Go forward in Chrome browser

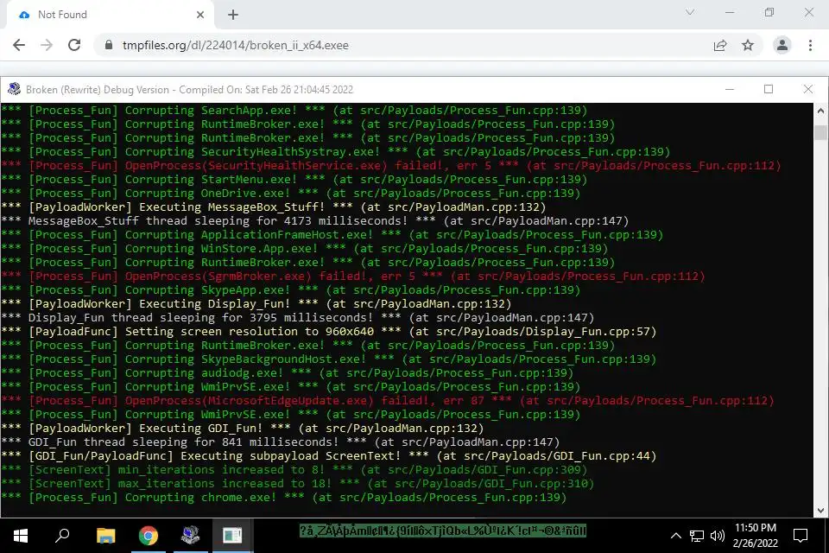click(x=47, y=45)
